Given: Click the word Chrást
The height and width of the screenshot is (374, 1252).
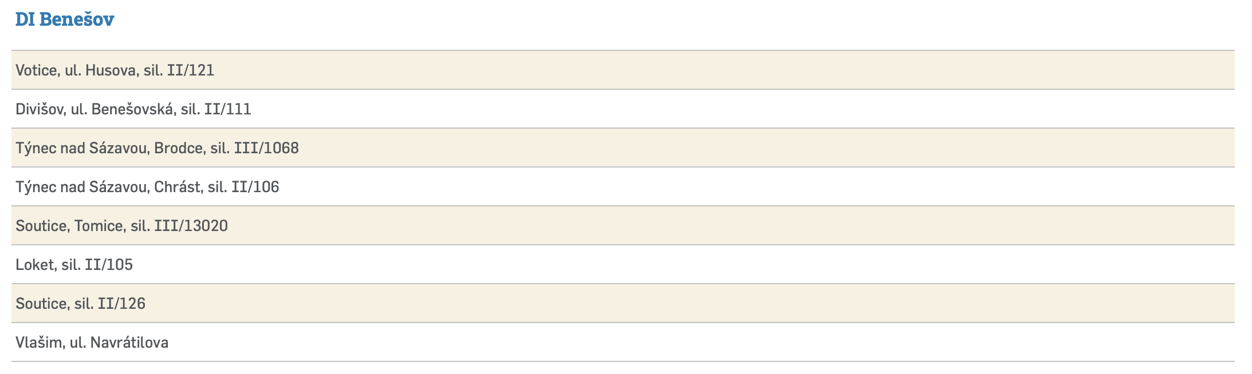Looking at the screenshot, I should [x=178, y=187].
